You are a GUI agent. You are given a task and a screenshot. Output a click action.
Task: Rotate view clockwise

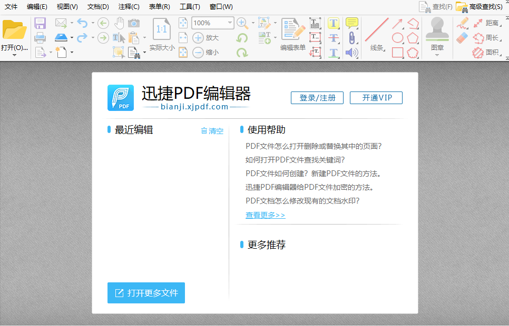(242, 53)
